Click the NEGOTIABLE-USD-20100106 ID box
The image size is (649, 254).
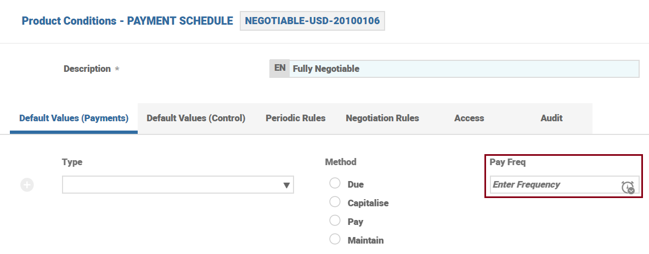(x=312, y=21)
